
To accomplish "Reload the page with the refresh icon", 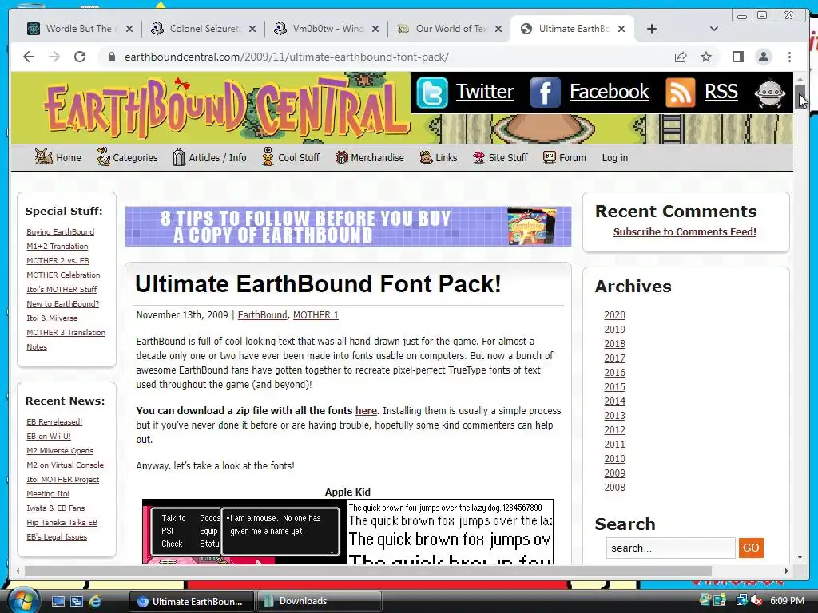I will pos(80,57).
